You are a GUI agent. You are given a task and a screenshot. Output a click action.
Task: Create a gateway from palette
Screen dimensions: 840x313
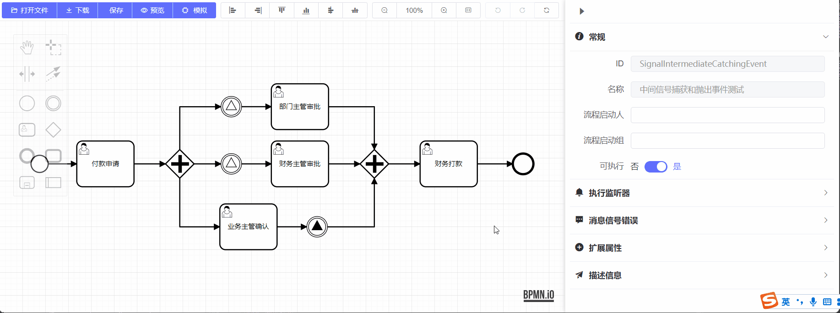click(x=53, y=130)
